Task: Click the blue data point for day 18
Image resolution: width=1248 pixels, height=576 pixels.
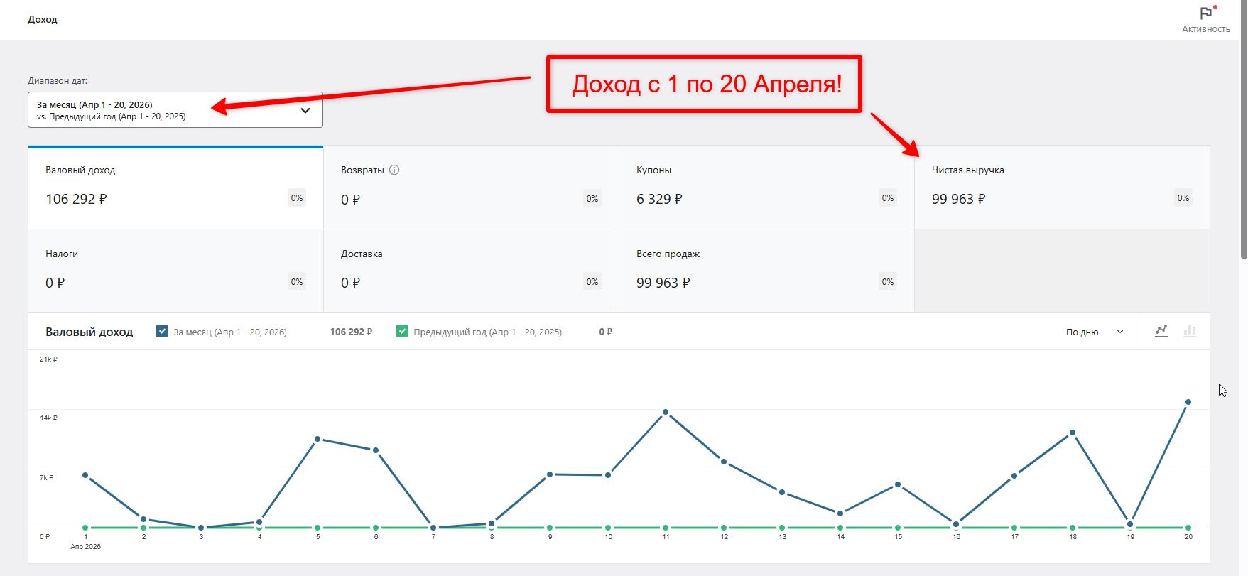Action: point(1073,433)
